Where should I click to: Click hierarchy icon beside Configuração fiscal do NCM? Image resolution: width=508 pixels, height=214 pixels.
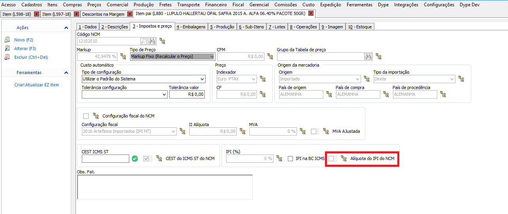[96, 116]
